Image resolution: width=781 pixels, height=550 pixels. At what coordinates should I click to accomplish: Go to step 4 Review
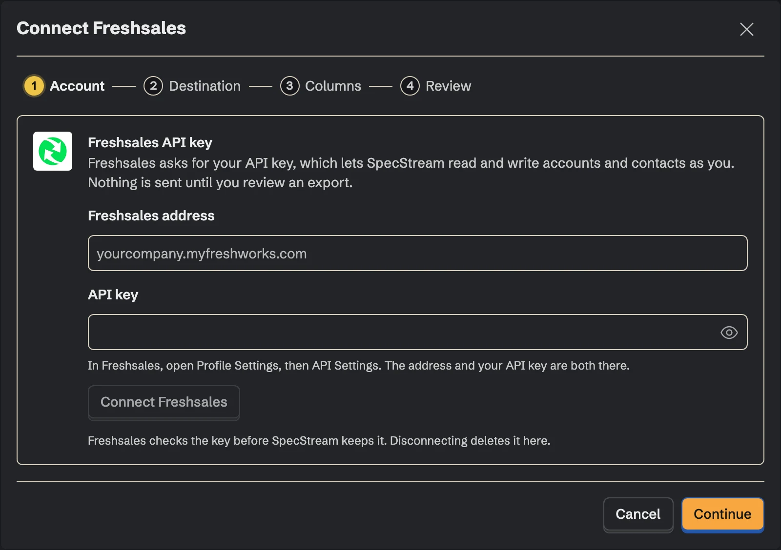pyautogui.click(x=436, y=86)
